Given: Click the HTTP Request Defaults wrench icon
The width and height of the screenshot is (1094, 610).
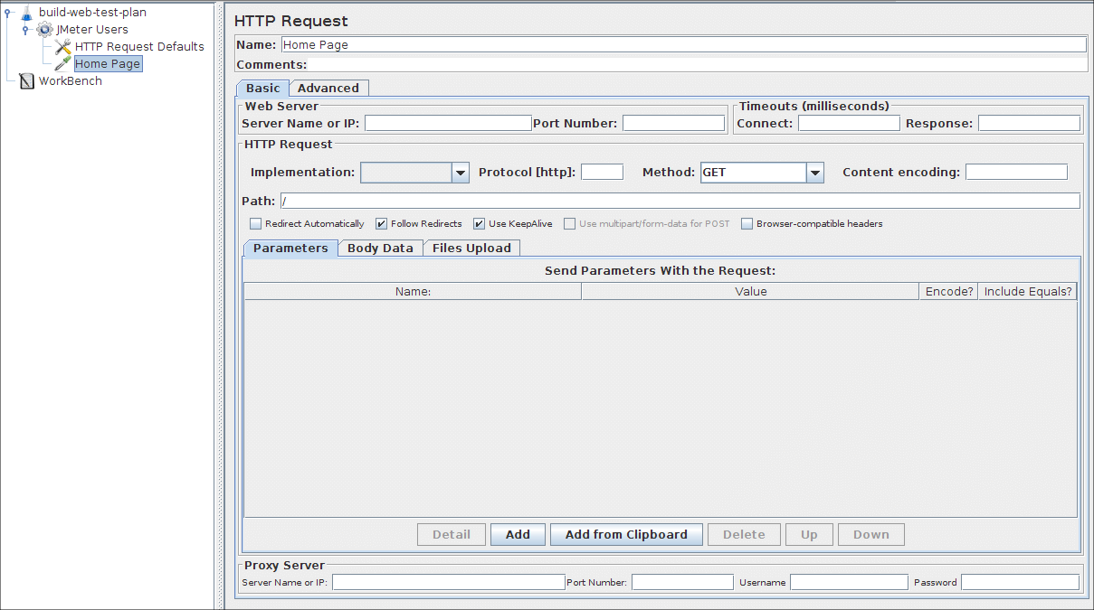Looking at the screenshot, I should [x=61, y=46].
